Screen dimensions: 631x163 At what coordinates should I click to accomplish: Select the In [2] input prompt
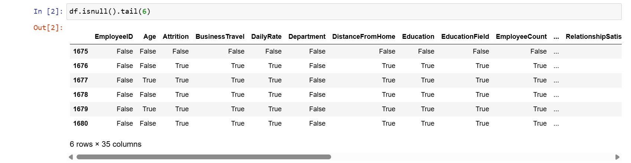pos(48,11)
